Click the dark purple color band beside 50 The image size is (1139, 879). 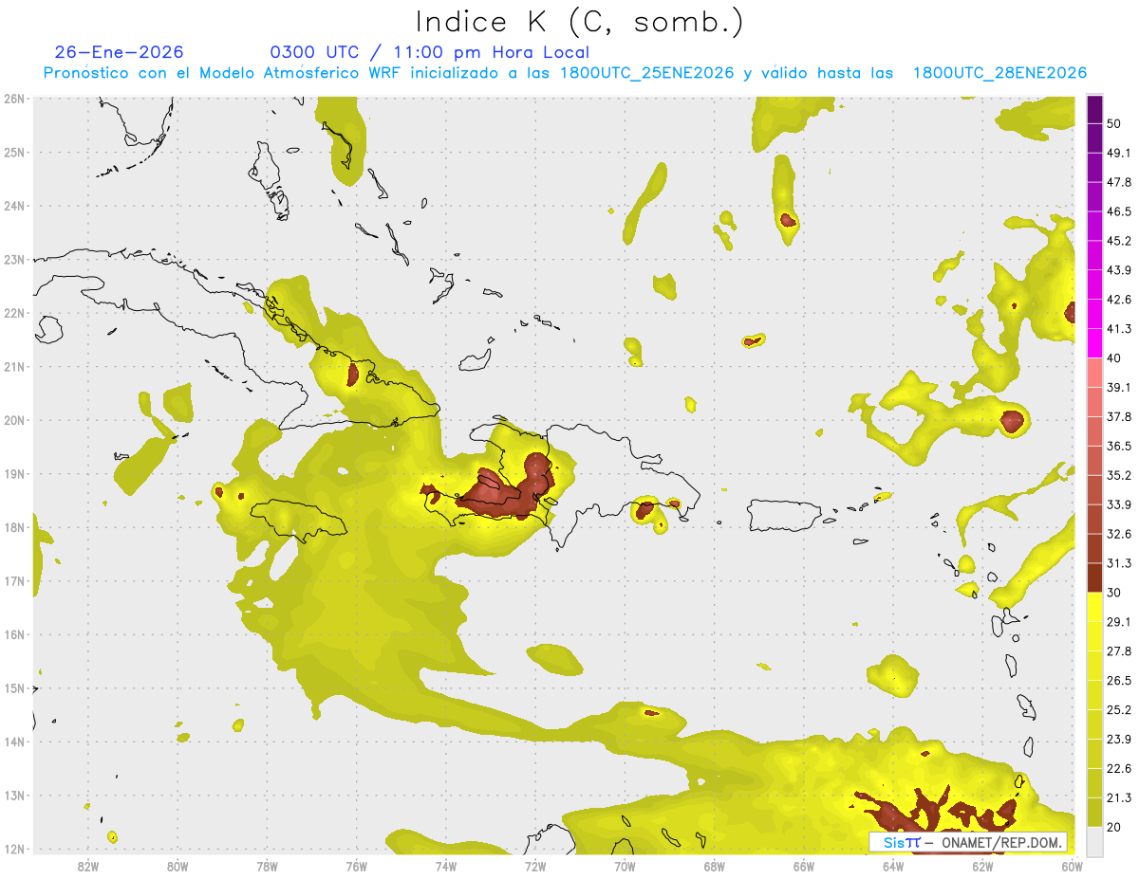1094,110
